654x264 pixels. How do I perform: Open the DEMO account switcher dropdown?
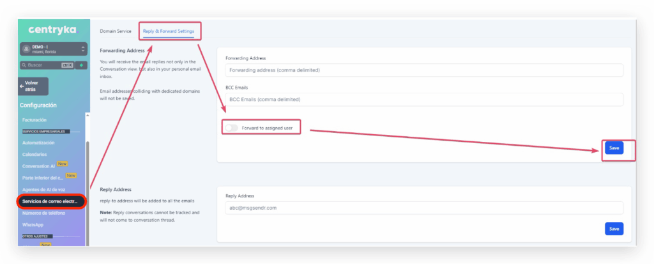[82, 49]
